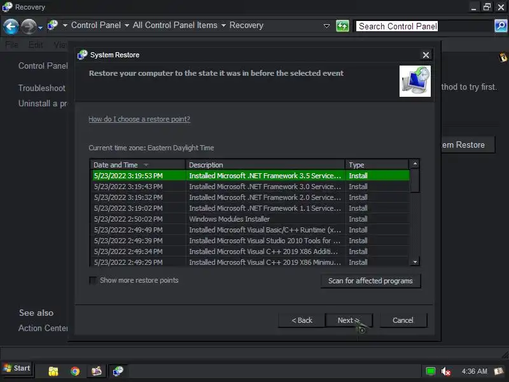Click the muted volume tray icon
The height and width of the screenshot is (382, 509).
[x=446, y=371]
